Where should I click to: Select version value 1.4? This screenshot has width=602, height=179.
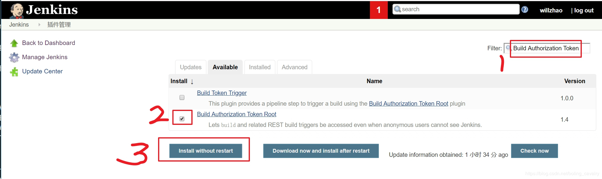point(564,120)
